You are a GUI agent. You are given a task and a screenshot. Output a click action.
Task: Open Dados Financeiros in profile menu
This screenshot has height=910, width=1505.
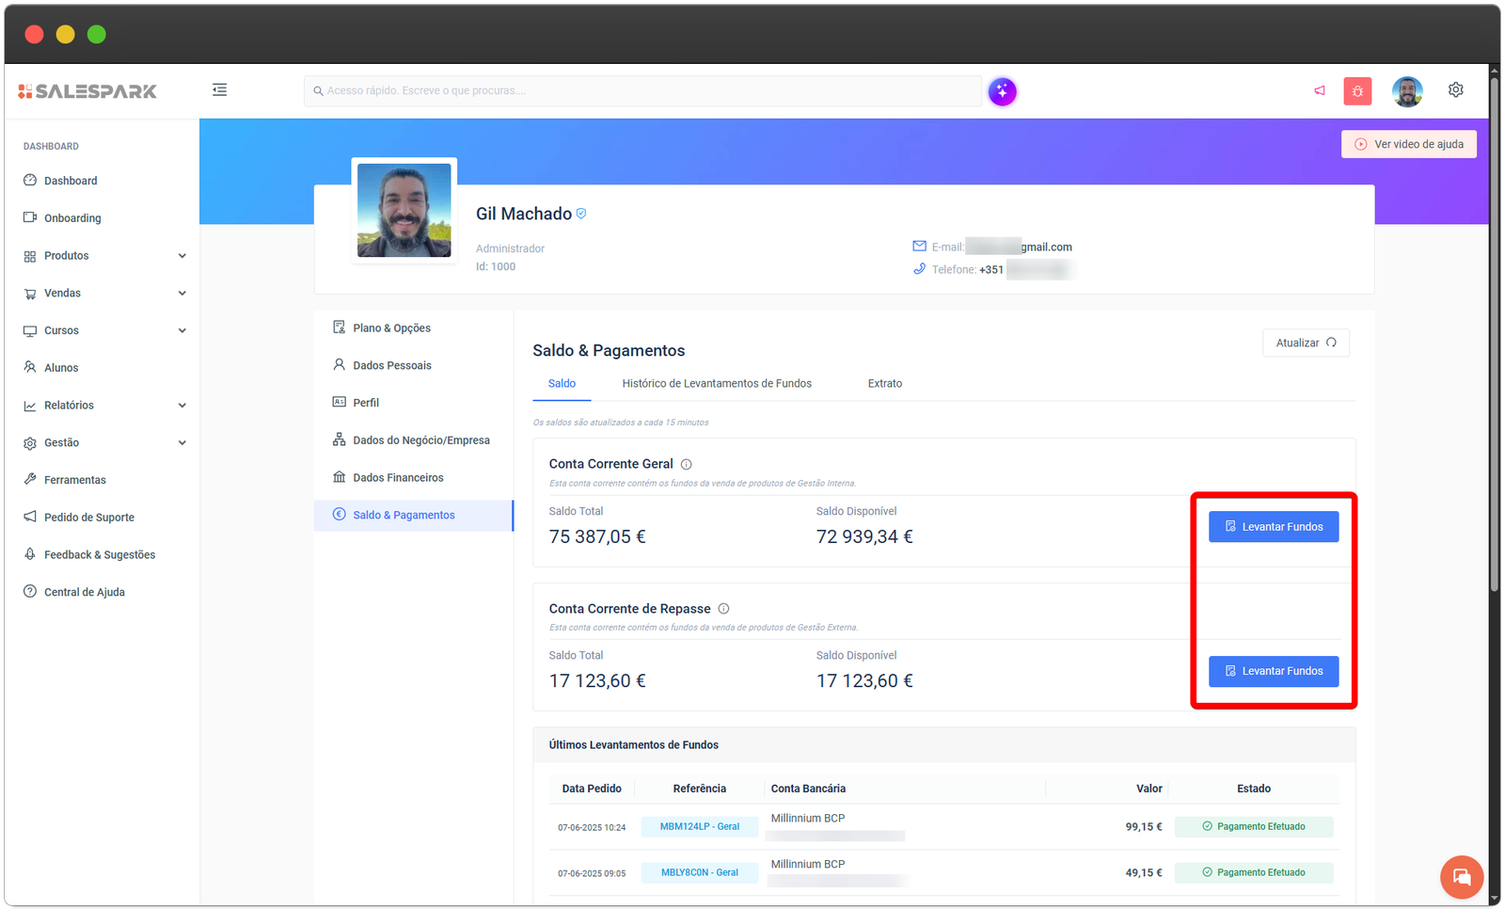click(398, 478)
